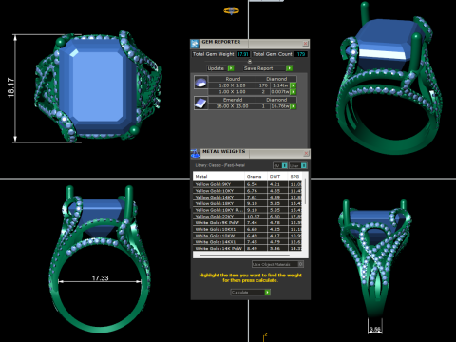Click the 176 gem count cell

coord(263,85)
